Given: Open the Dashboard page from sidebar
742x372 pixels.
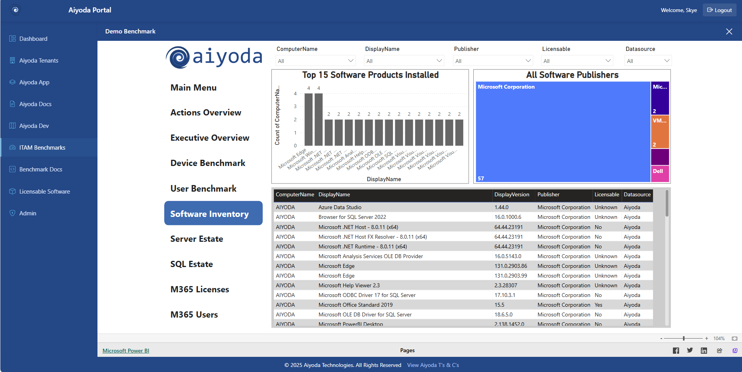Looking at the screenshot, I should [33, 38].
